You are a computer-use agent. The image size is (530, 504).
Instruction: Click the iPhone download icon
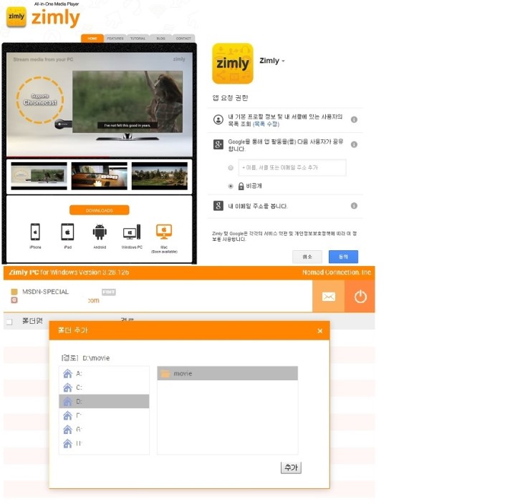35,232
